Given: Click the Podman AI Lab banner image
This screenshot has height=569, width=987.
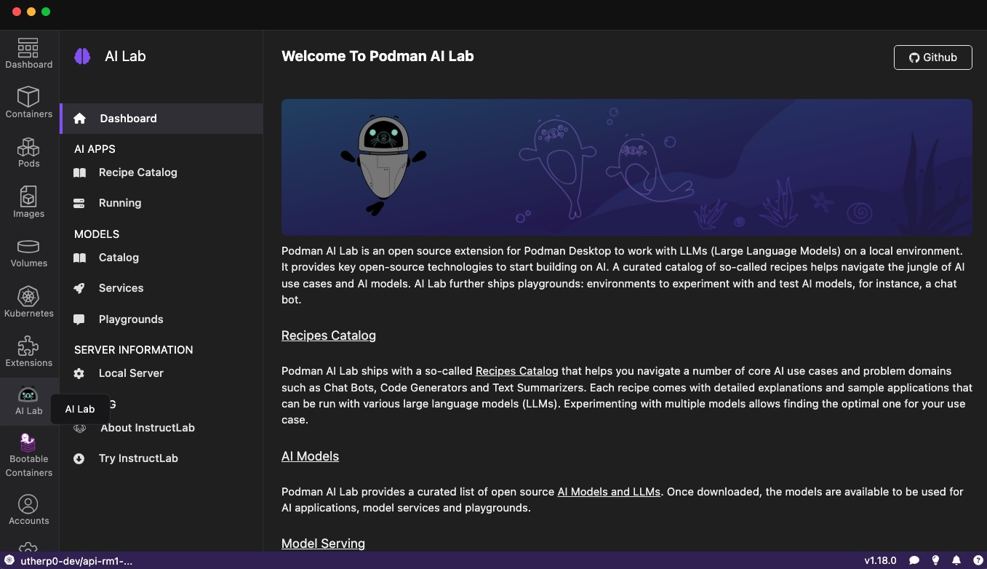Looking at the screenshot, I should click(x=626, y=167).
